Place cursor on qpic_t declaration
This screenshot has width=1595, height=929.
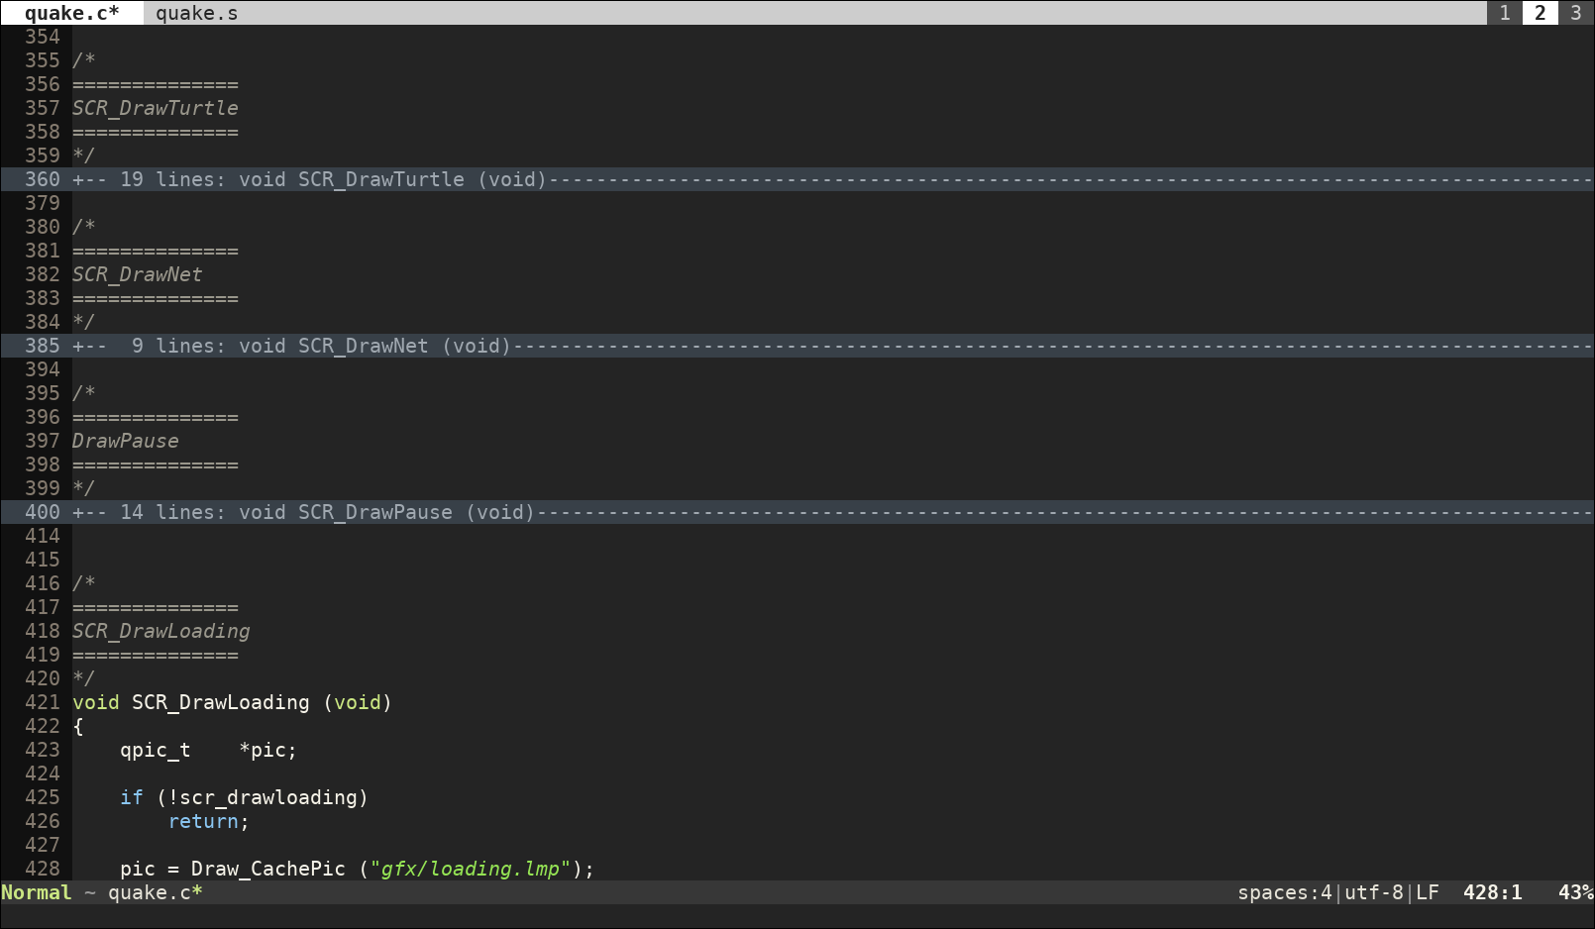(x=156, y=750)
